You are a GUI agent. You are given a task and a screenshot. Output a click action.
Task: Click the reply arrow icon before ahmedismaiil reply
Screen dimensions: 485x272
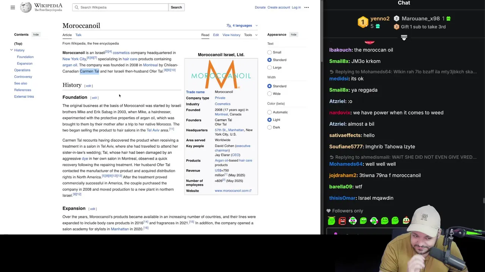pyautogui.click(x=332, y=157)
